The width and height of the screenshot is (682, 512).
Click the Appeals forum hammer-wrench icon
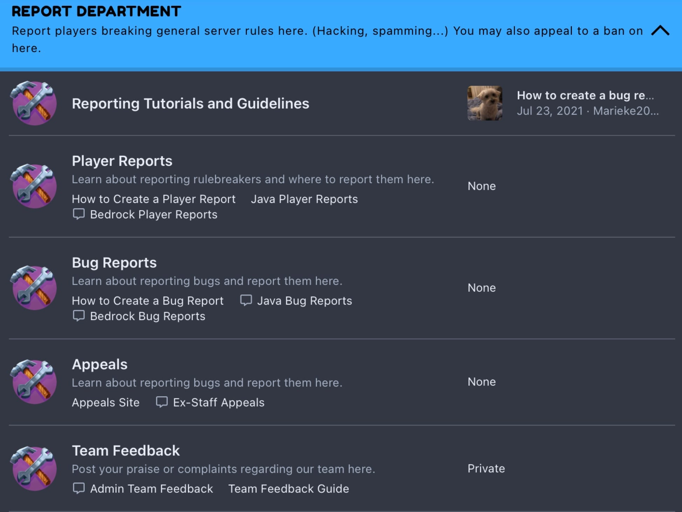(34, 382)
